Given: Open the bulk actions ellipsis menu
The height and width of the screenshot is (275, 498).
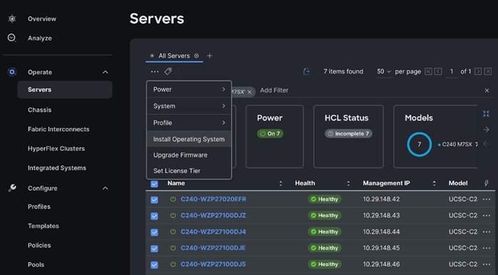Looking at the screenshot, I should tap(155, 72).
